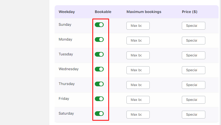
Task: Select Tuesday maximum bookings field
Action: [138, 55]
